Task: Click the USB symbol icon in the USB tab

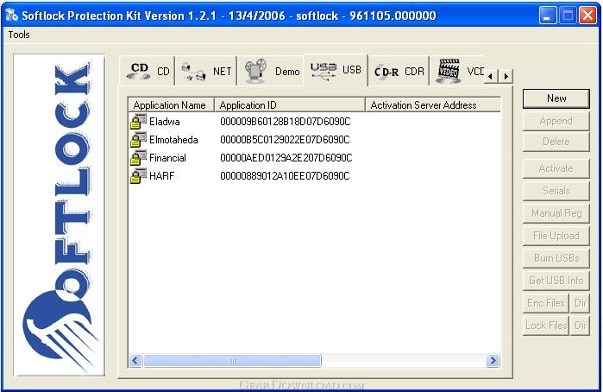Action: pyautogui.click(x=323, y=72)
